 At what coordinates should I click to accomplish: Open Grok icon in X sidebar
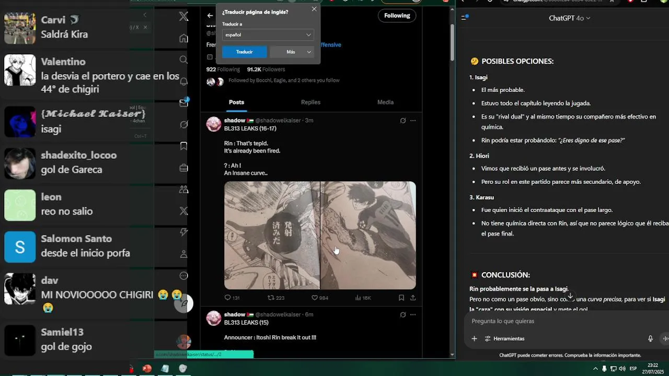[183, 125]
